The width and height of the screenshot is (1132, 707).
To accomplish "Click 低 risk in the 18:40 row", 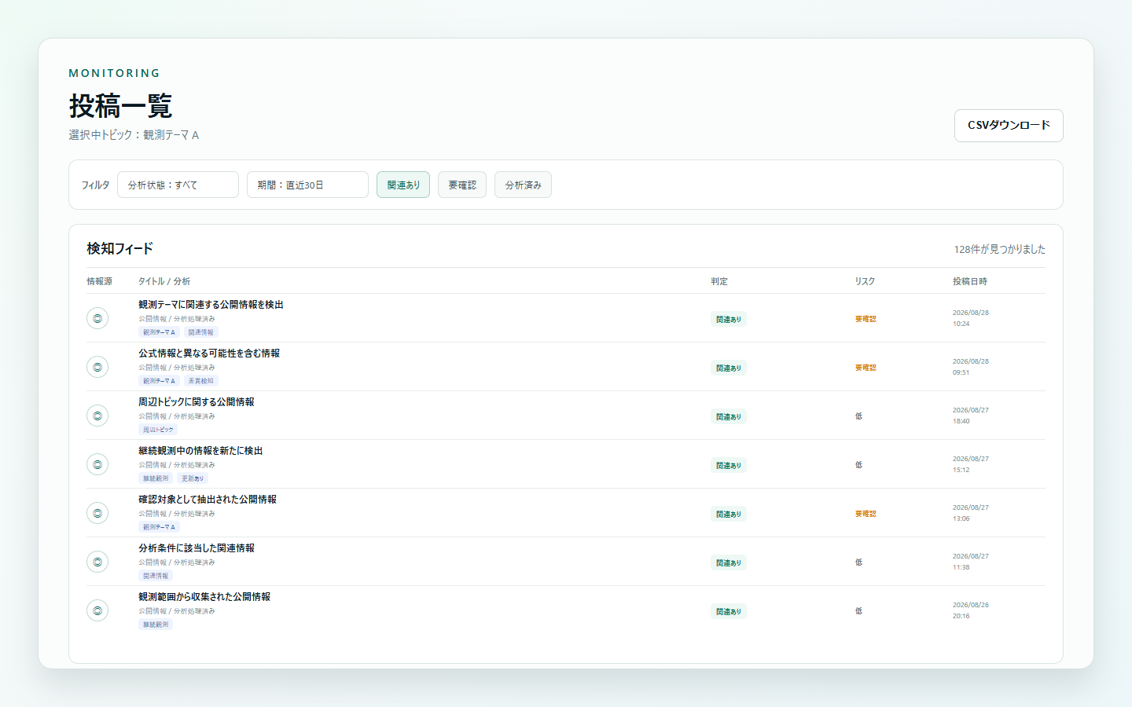I will click(x=858, y=416).
